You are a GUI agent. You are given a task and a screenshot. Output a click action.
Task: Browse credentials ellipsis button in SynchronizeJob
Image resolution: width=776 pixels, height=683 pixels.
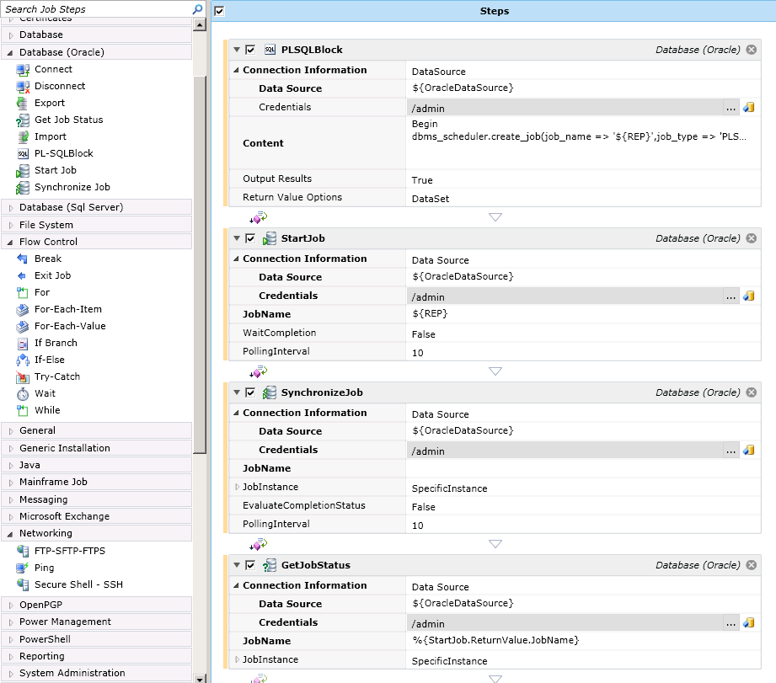[x=731, y=450]
